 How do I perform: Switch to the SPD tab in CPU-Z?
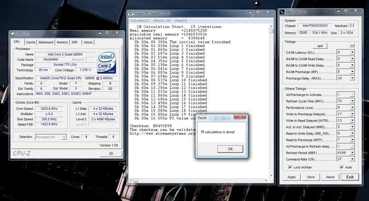click(x=75, y=42)
